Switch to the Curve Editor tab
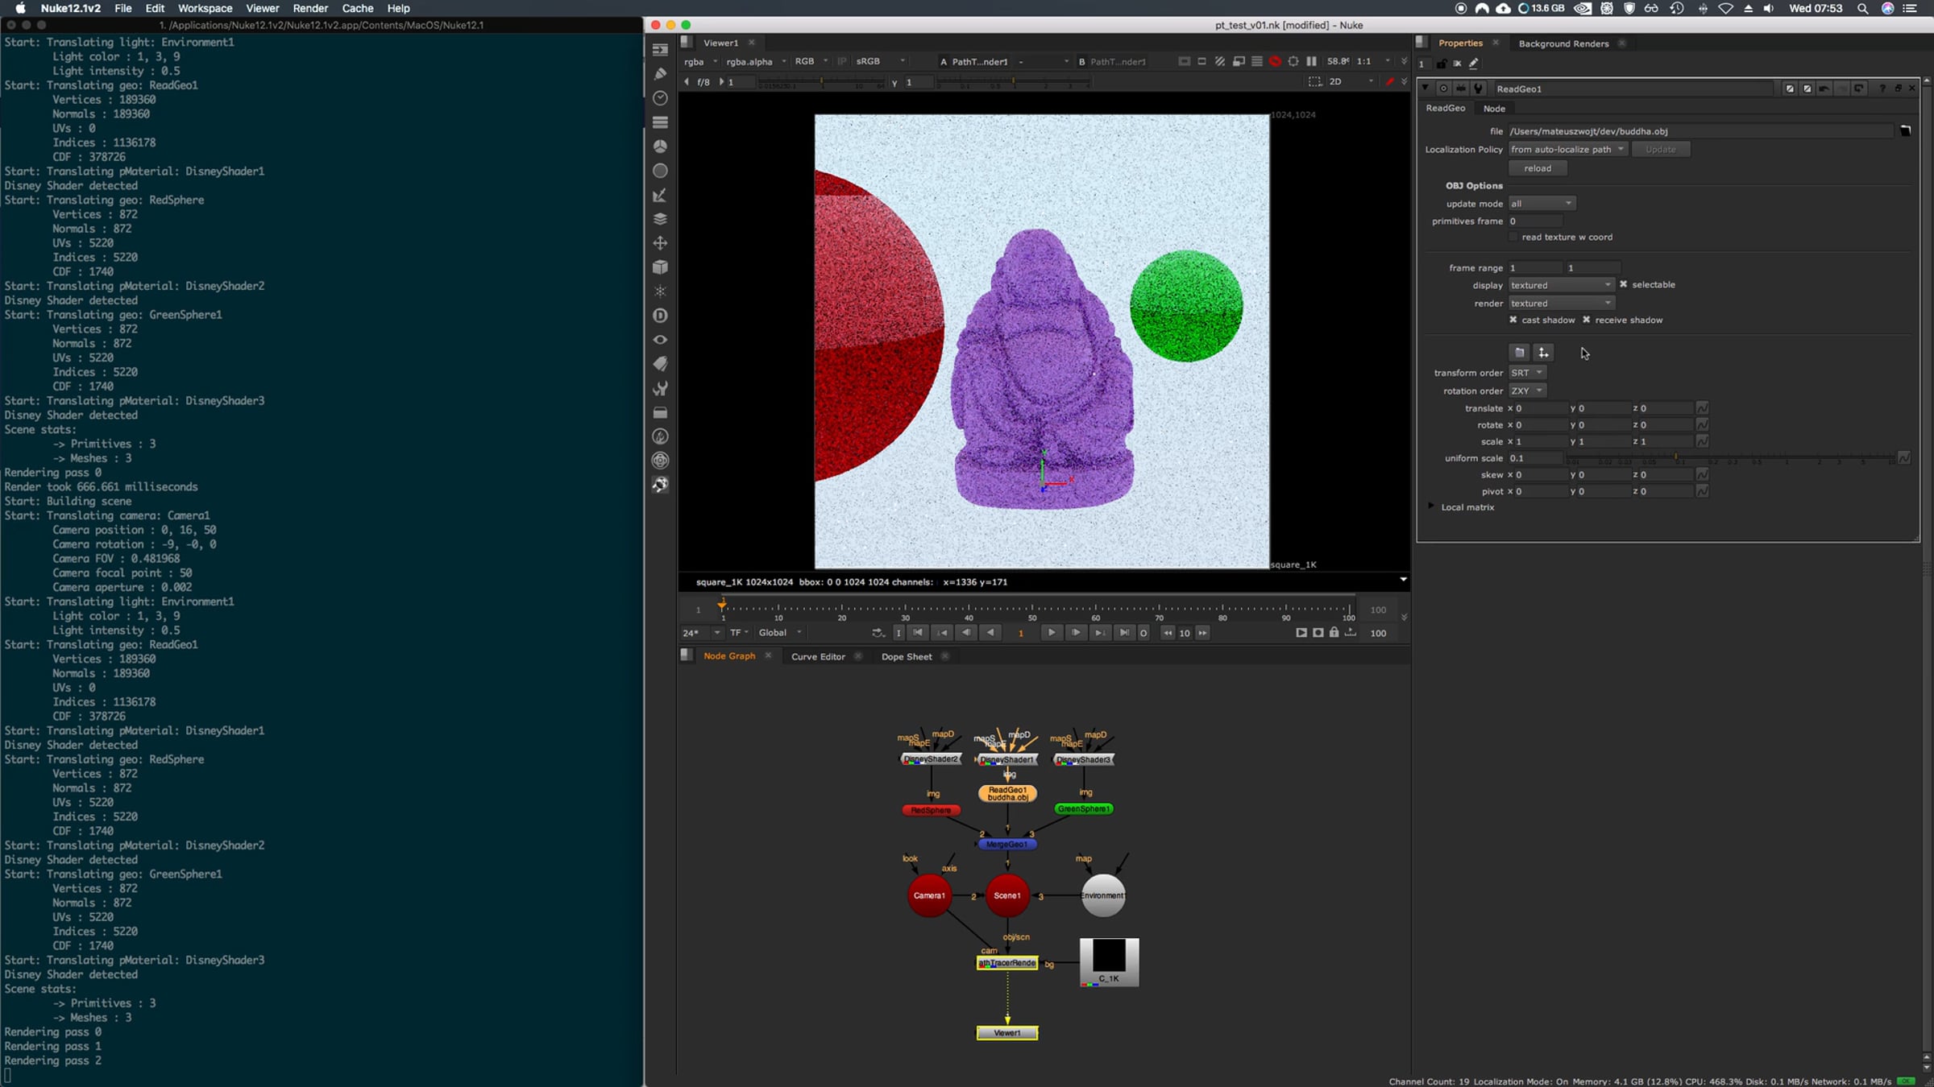1934x1087 pixels. (x=817, y=656)
